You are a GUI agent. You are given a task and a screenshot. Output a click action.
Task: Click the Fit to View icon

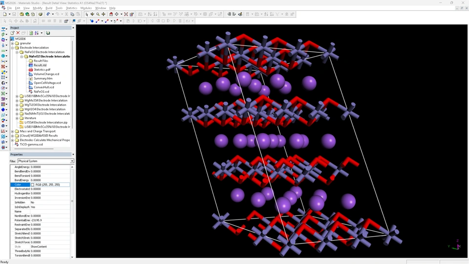(x=126, y=14)
